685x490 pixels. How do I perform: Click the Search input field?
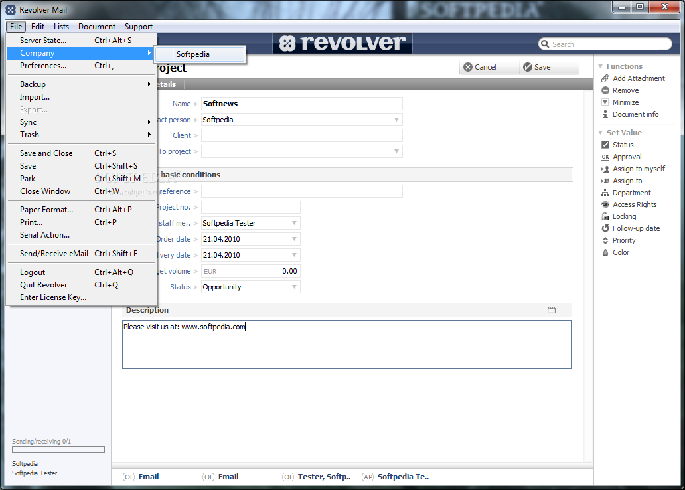[605, 44]
